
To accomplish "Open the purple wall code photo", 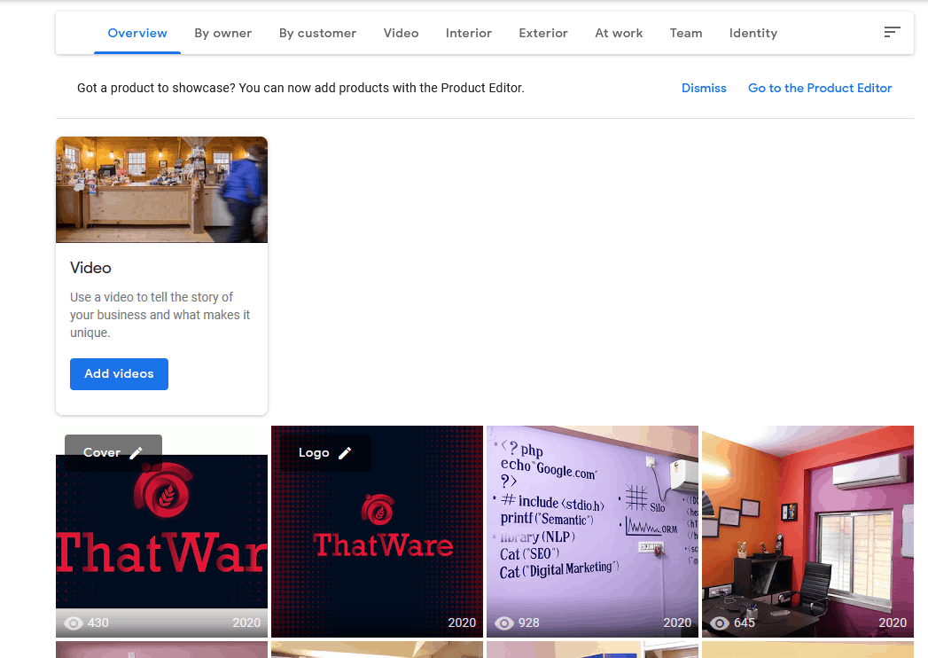I will click(x=592, y=533).
